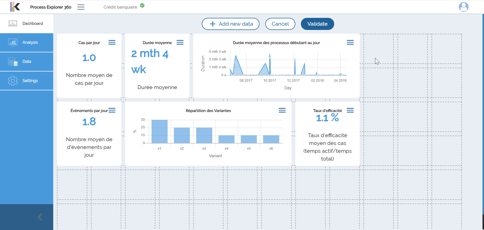This screenshot has width=484, height=230.
Task: Select the v1 bar in variants chart
Action: coord(159,132)
